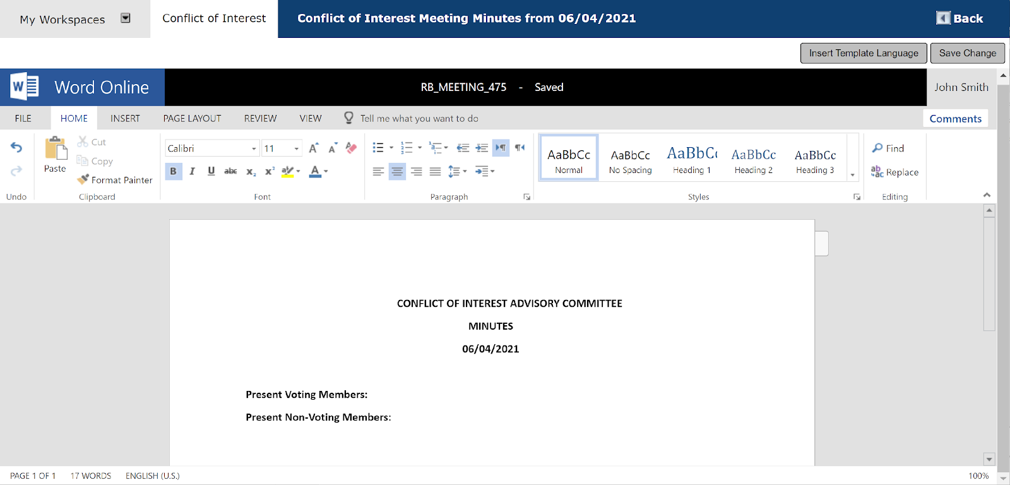Click the Paste clipboard icon

coord(56,148)
